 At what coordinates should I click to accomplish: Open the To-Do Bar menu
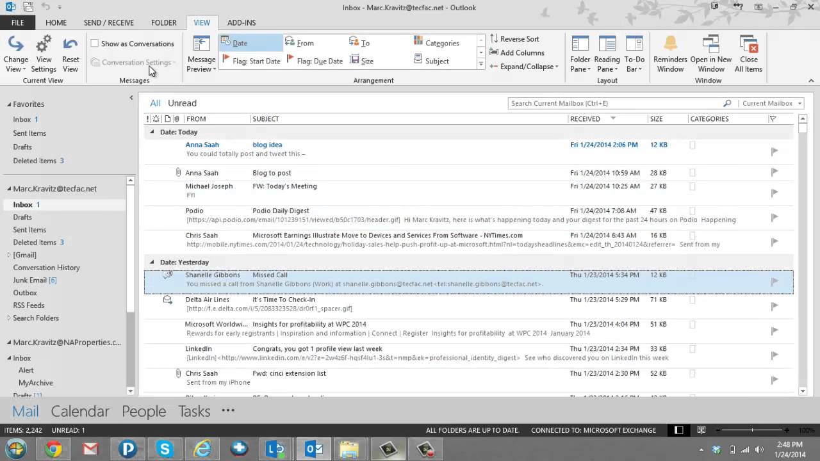point(634,54)
